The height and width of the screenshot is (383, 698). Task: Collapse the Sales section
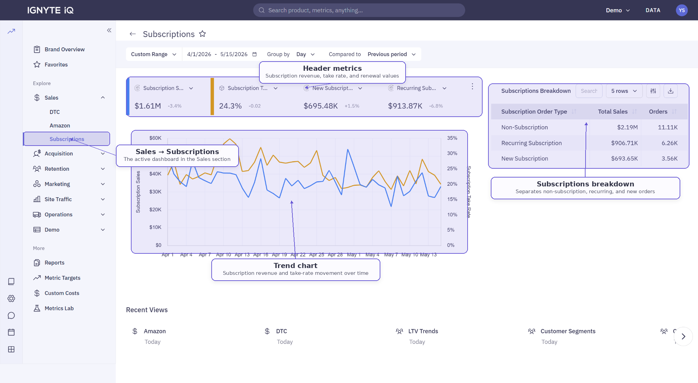(x=103, y=98)
